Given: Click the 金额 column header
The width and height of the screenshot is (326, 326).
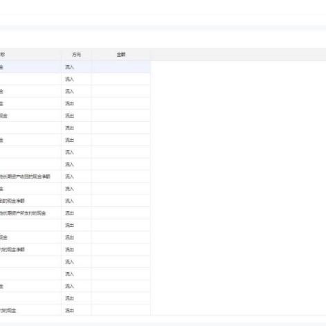Looking at the screenshot, I should point(121,55).
